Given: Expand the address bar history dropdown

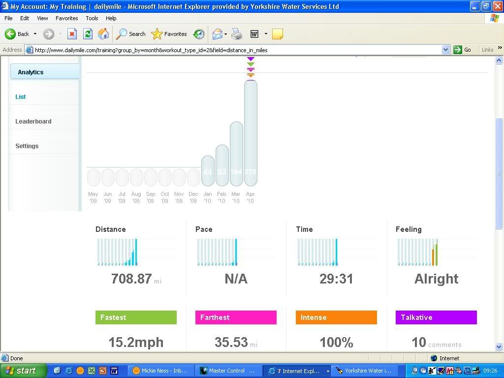Looking at the screenshot, I should point(445,50).
